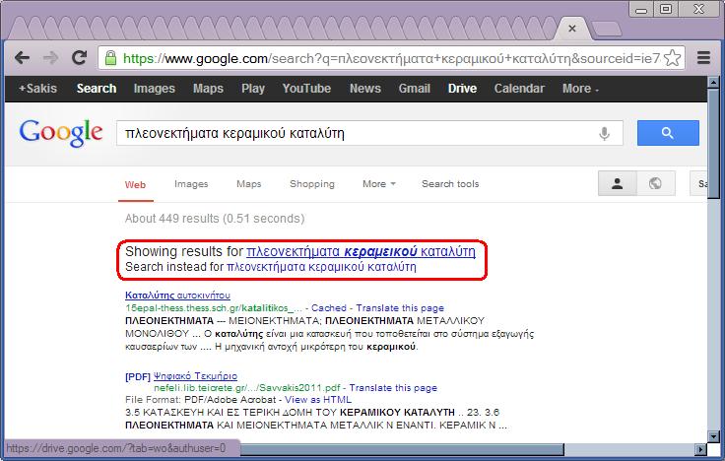Click corrected query link πλεονεκτήματα κεραμεικού καταλύτη
The image size is (725, 461).
(x=361, y=251)
